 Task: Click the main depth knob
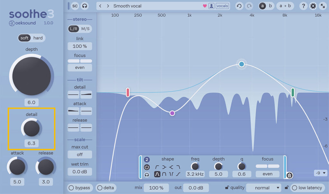coord(31,76)
